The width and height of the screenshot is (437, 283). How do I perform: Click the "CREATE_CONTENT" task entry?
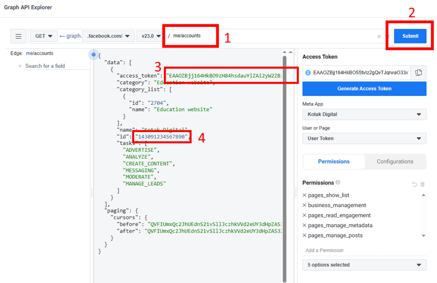(x=147, y=164)
